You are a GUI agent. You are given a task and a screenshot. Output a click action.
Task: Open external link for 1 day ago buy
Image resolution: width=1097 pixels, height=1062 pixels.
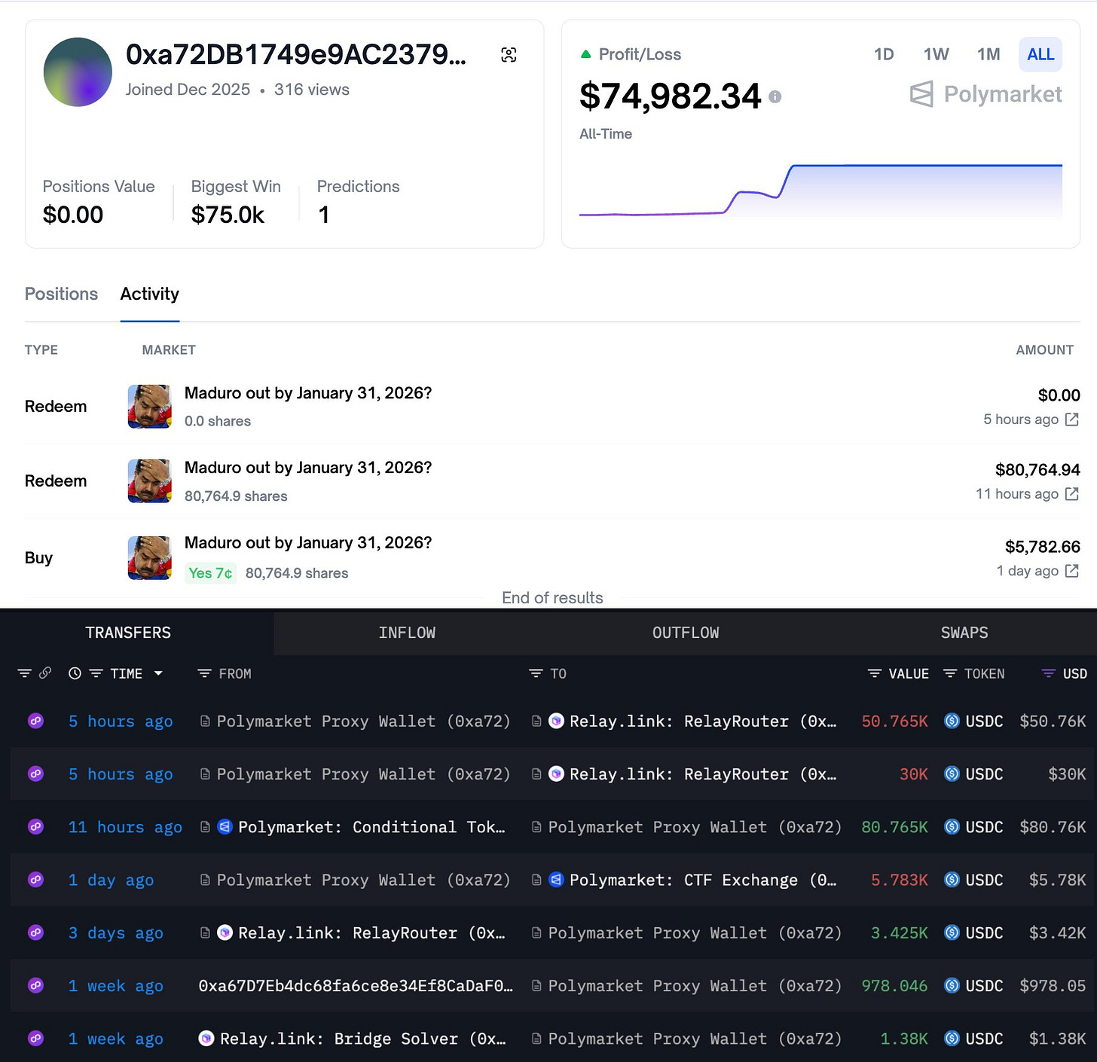(x=1072, y=571)
